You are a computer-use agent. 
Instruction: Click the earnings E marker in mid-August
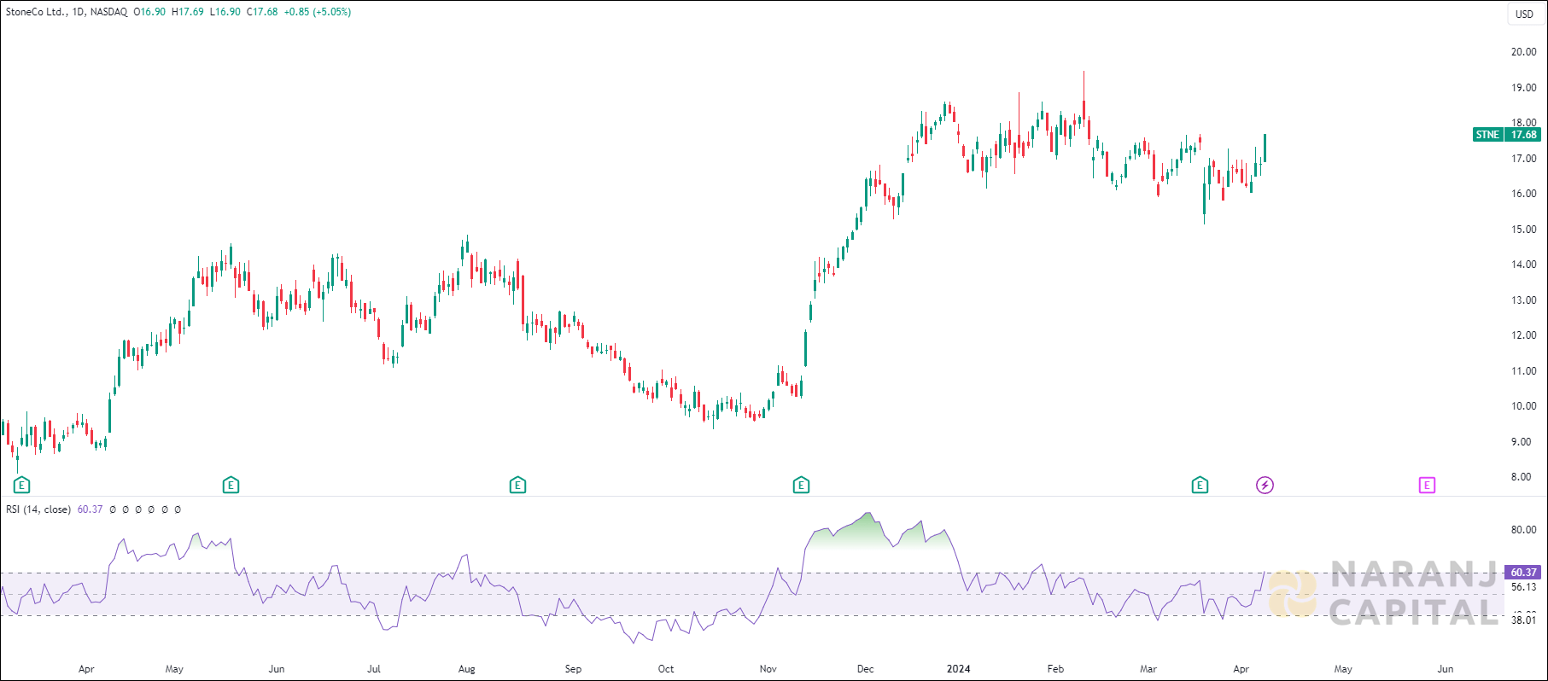click(517, 486)
